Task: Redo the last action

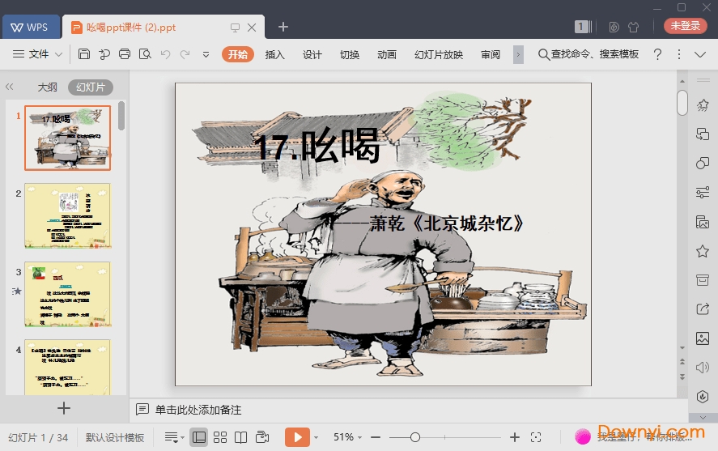Action: pyautogui.click(x=185, y=54)
